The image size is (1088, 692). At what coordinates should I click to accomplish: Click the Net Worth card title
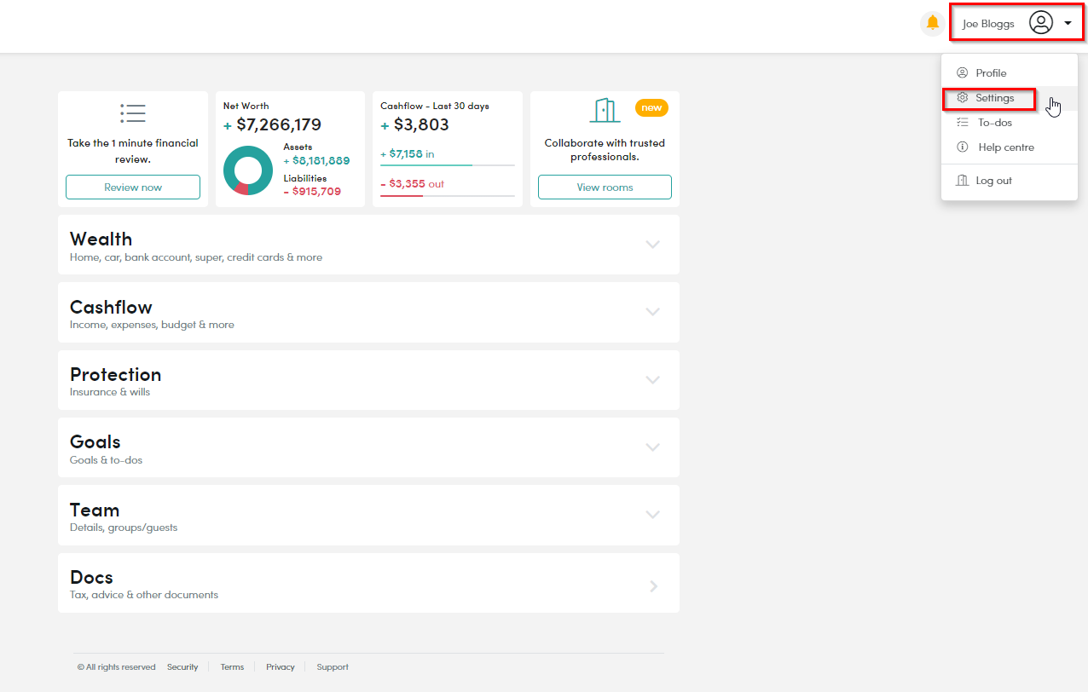click(246, 107)
